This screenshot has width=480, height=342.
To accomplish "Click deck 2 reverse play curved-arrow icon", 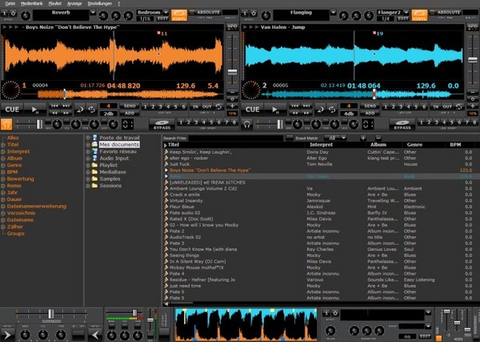I will [321, 110].
